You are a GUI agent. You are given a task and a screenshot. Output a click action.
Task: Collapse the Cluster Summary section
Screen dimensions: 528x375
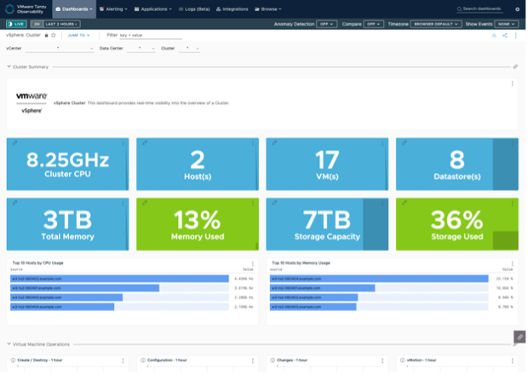coord(9,66)
